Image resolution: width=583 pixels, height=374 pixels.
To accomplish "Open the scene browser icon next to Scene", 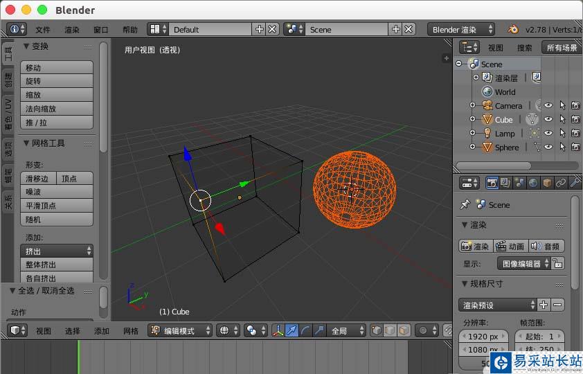I will (294, 29).
